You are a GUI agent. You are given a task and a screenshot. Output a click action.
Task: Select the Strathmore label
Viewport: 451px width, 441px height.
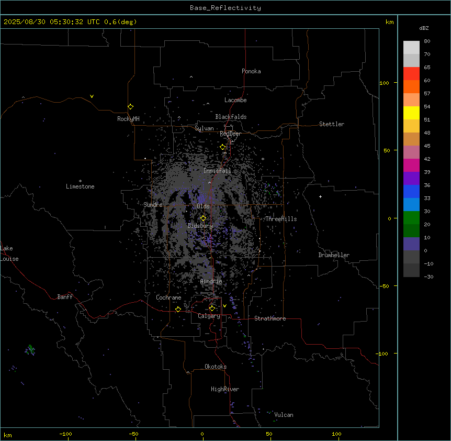[270, 318]
